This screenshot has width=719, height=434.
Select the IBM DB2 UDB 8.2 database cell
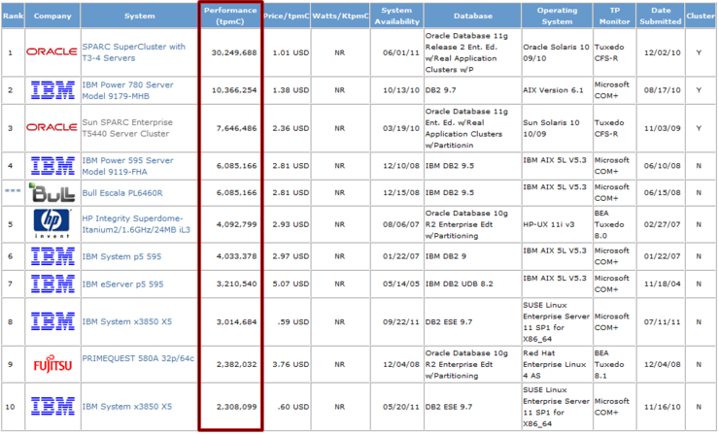click(459, 284)
